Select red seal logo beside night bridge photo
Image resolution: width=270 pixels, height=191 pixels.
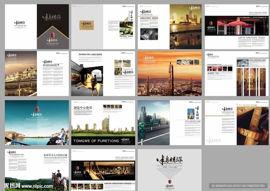click(77, 168)
